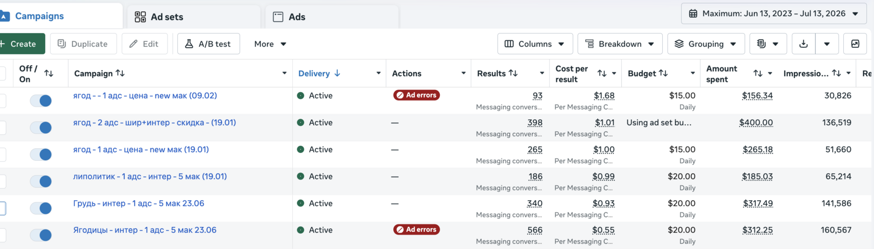Switch to the Ad sets tab

(x=194, y=17)
